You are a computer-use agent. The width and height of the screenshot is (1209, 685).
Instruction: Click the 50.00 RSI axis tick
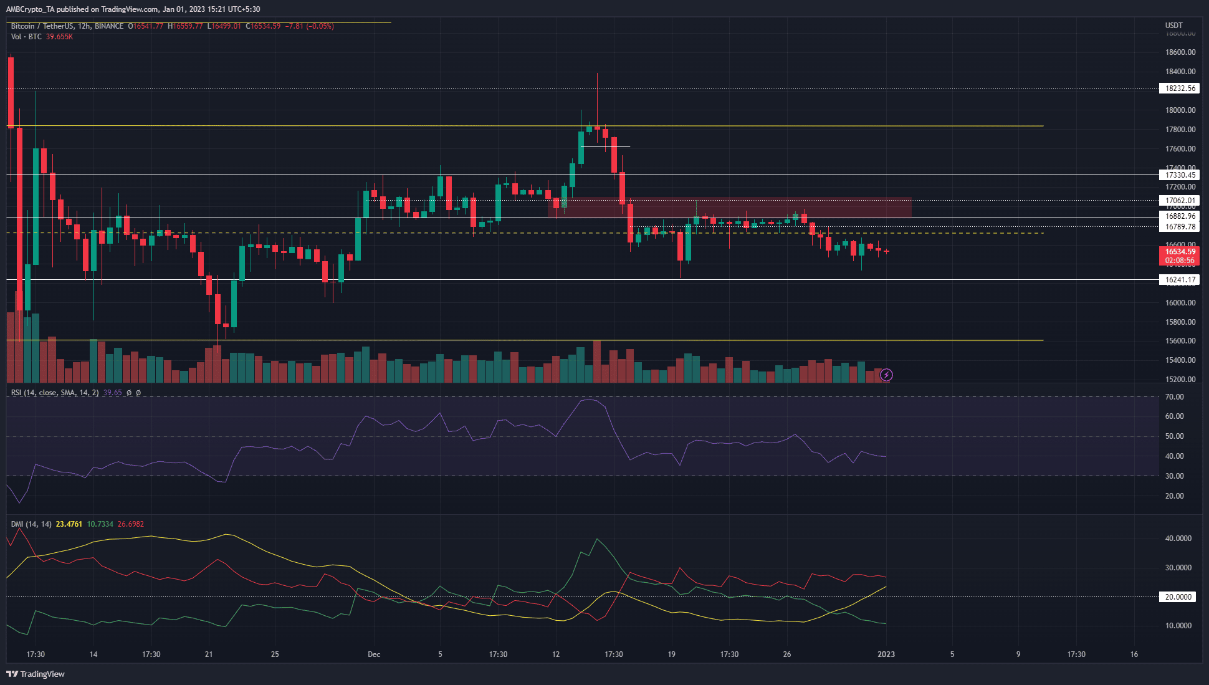[x=1174, y=436]
